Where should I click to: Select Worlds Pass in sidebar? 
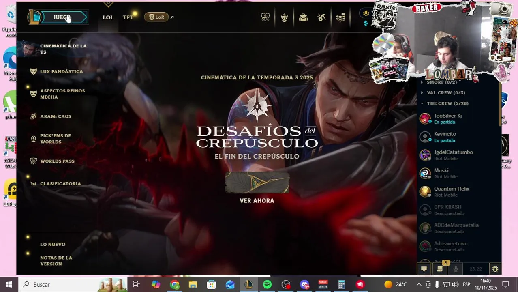click(x=57, y=161)
